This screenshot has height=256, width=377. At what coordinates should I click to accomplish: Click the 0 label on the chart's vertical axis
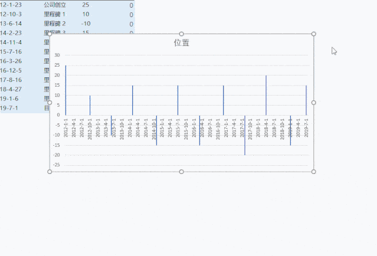(x=58, y=115)
